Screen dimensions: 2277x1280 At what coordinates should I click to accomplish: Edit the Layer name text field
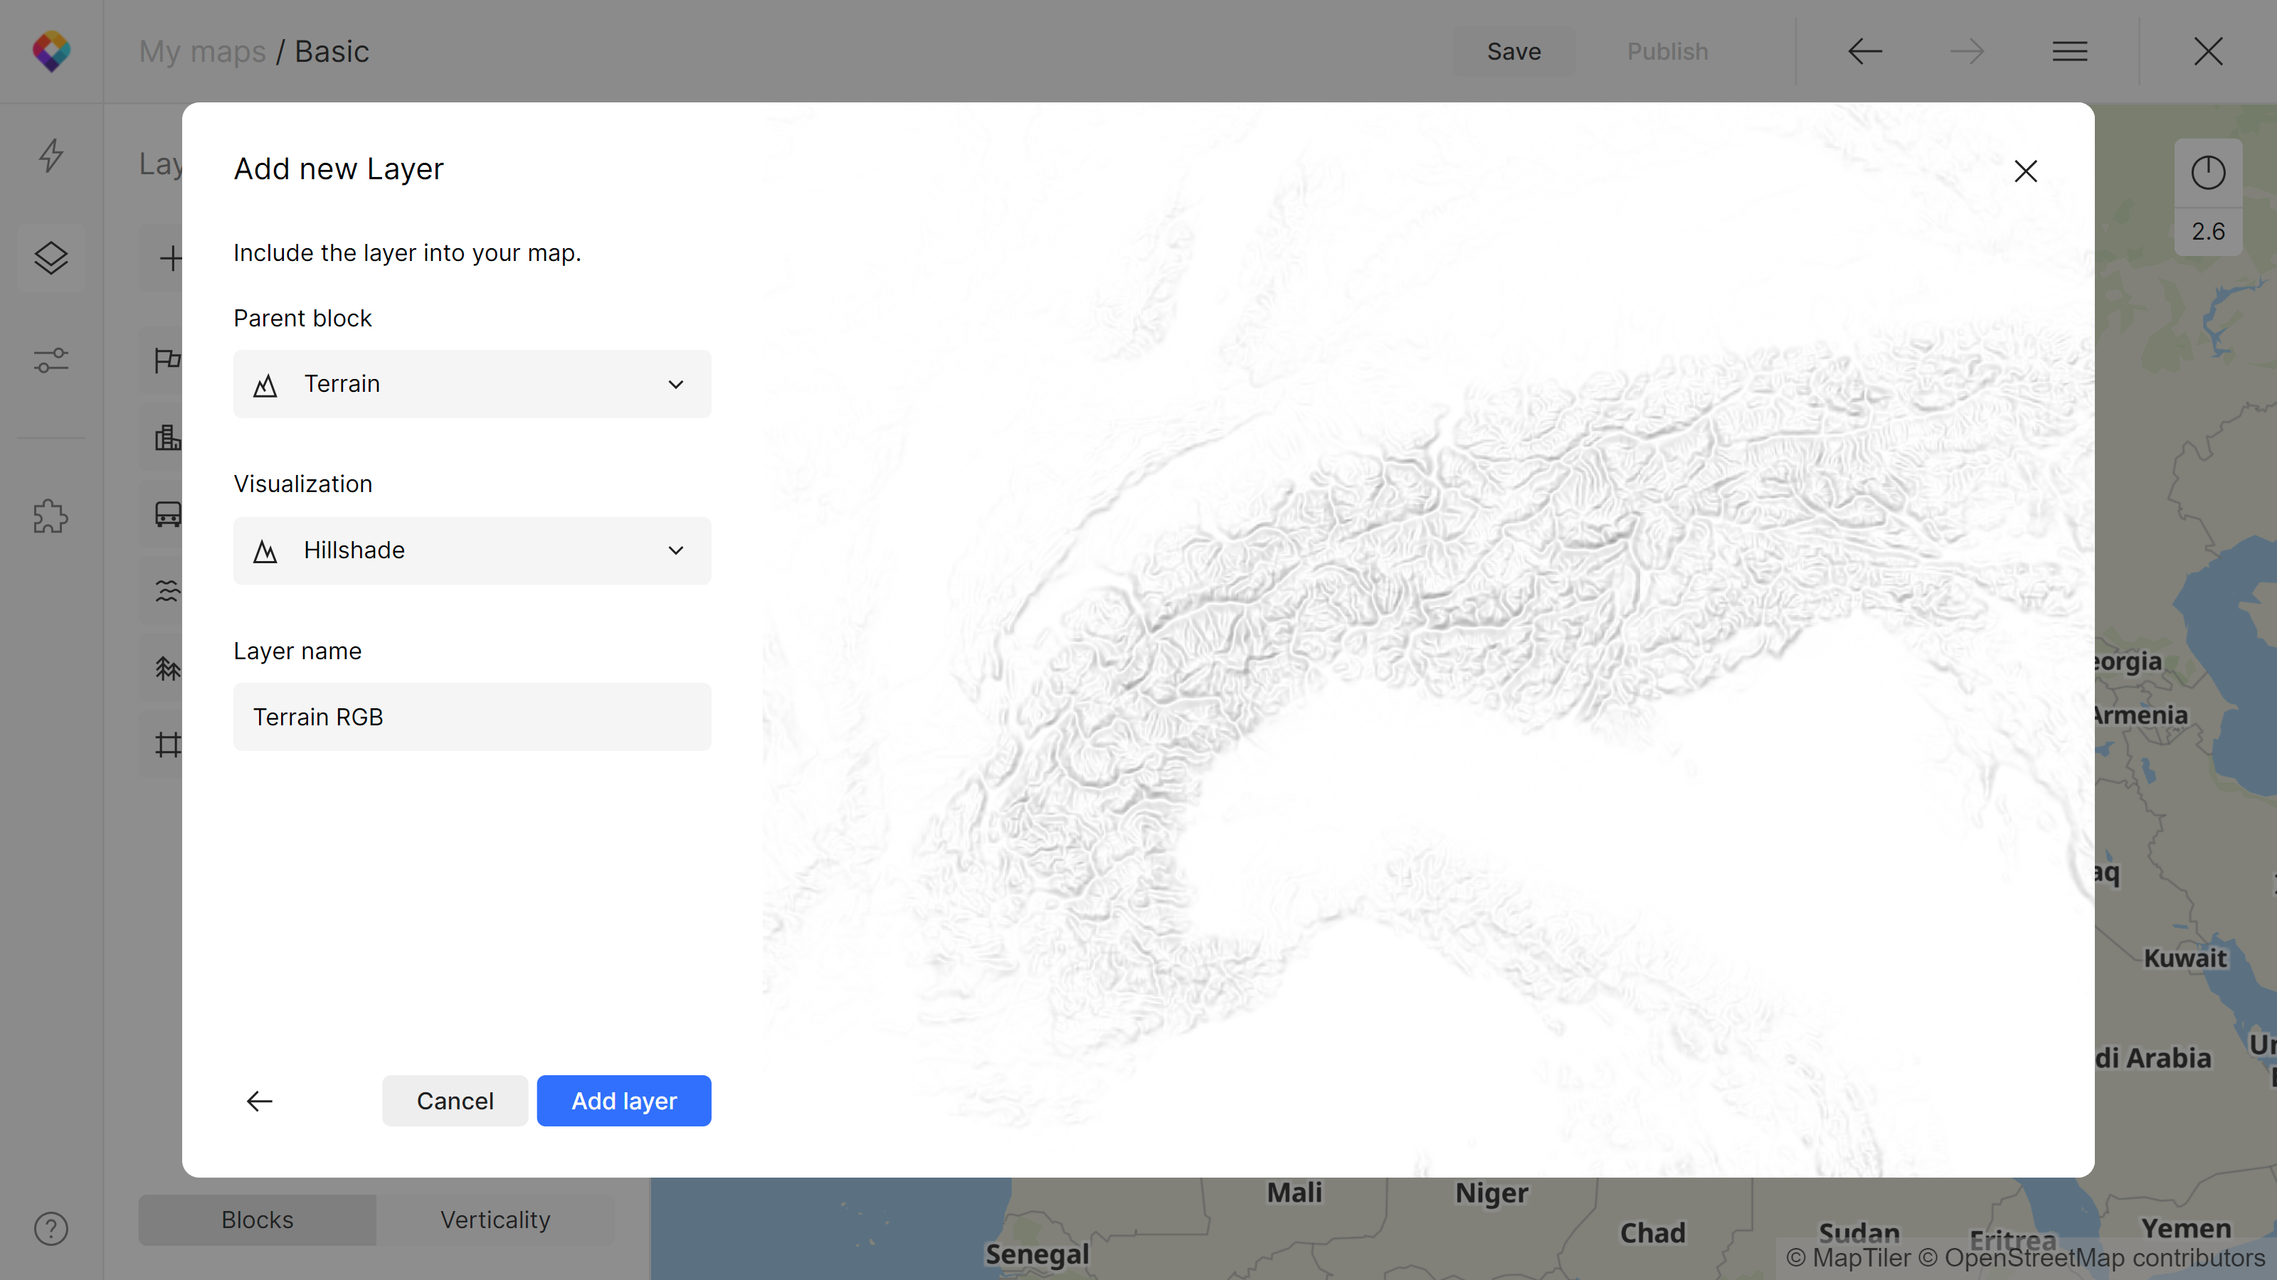(472, 716)
